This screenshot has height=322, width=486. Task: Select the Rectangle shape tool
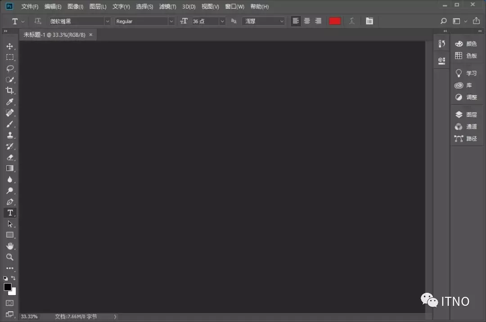coord(9,235)
